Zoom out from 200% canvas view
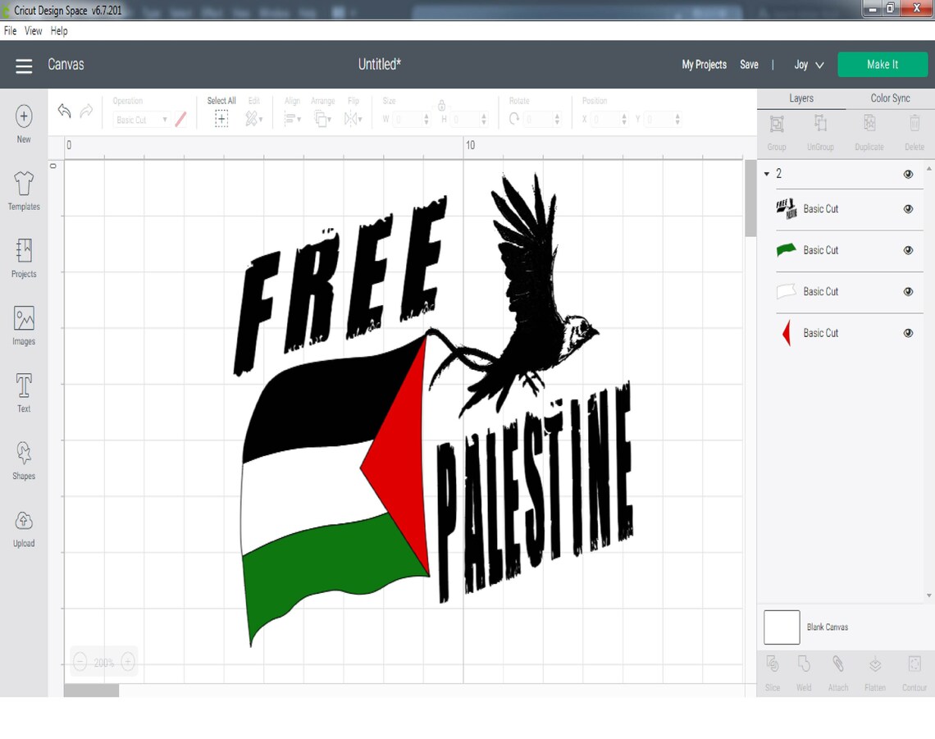The image size is (935, 739). click(x=80, y=661)
